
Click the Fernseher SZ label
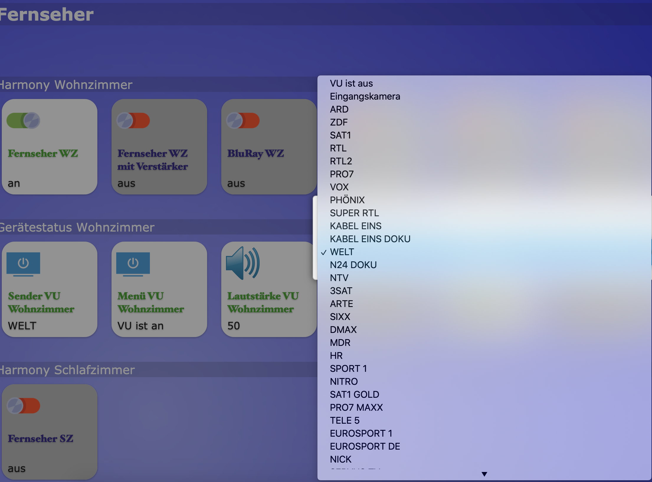point(41,439)
